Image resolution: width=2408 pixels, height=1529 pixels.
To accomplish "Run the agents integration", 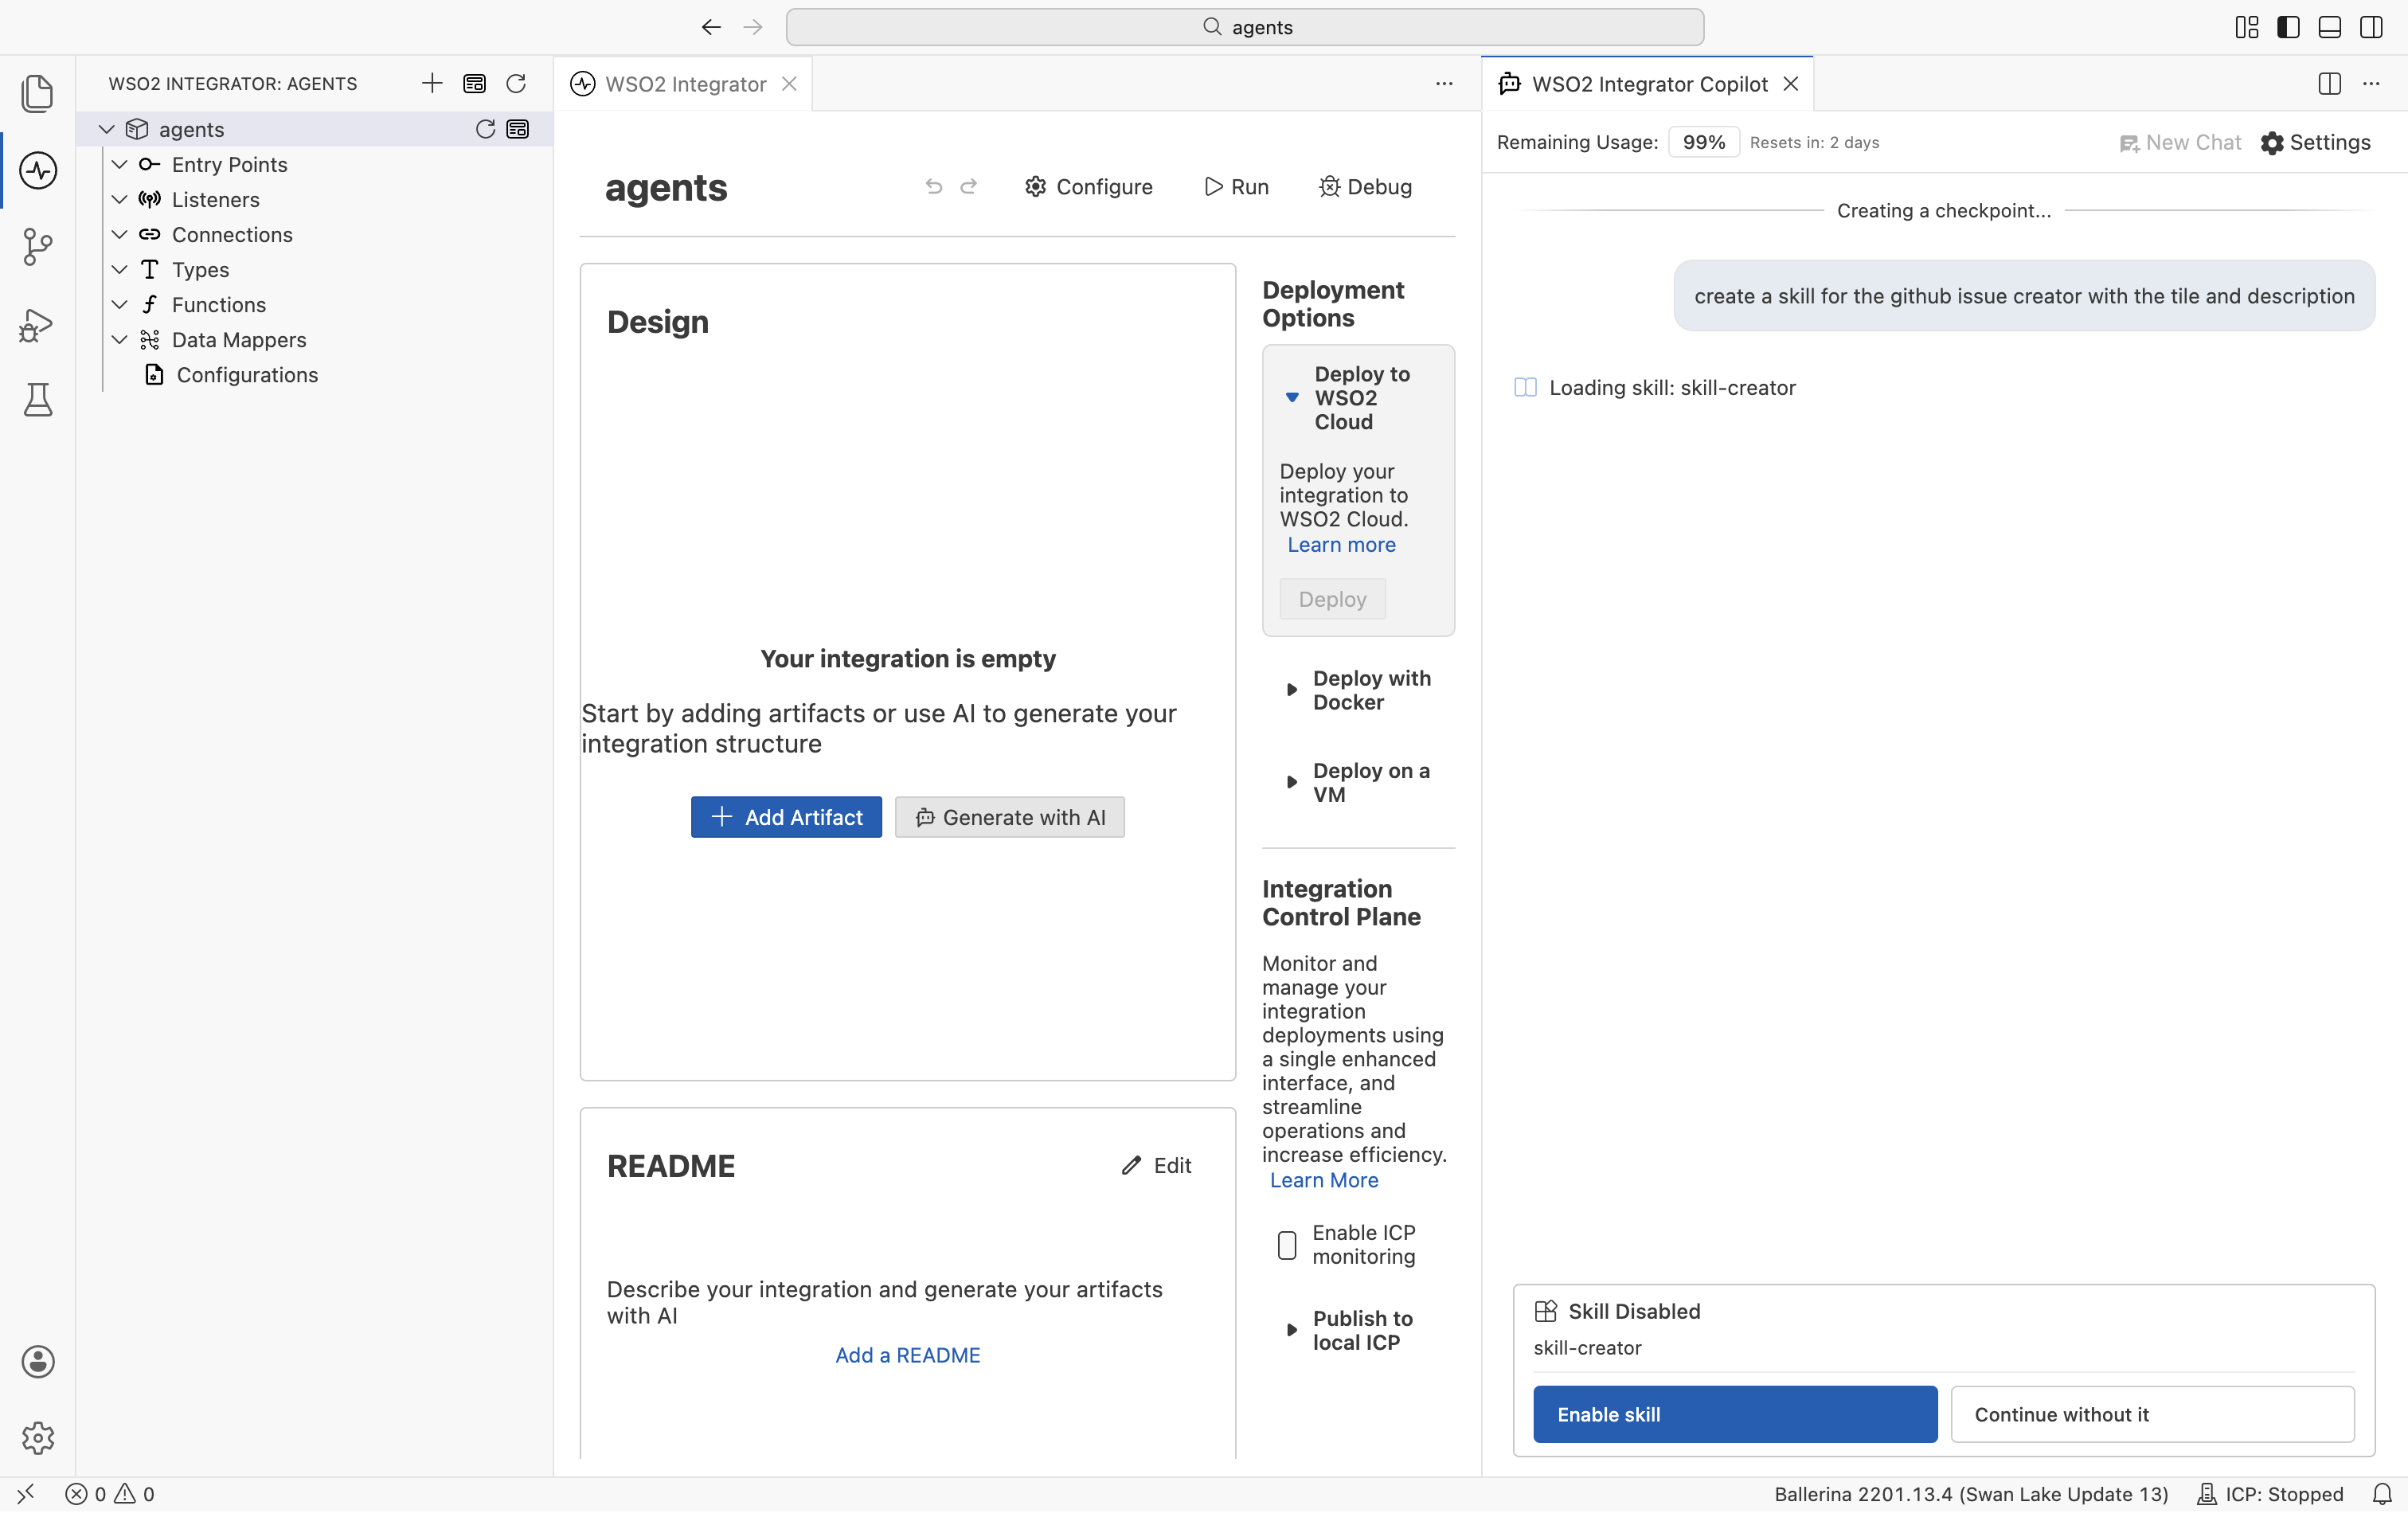I will pos(1237,186).
